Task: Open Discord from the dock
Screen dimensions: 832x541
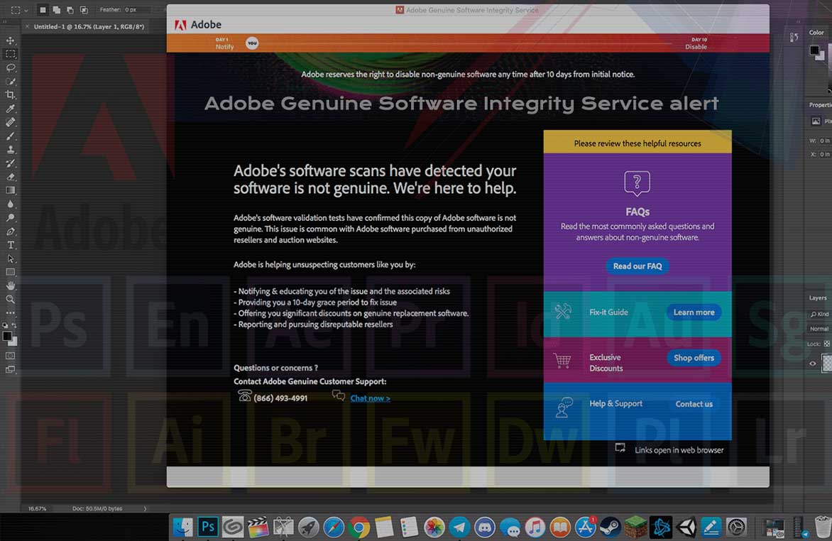Action: (484, 528)
